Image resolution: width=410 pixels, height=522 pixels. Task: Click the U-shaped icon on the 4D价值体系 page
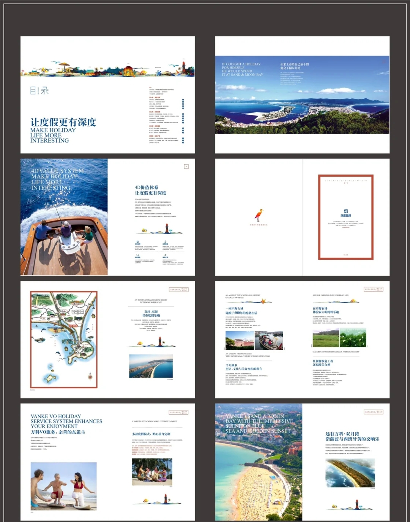[x=137, y=255]
